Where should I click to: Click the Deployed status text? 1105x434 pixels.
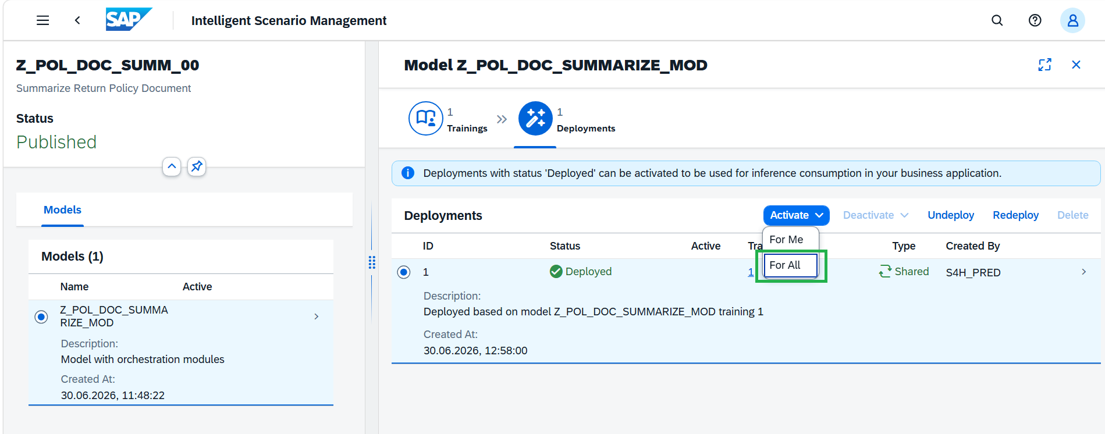pos(588,272)
